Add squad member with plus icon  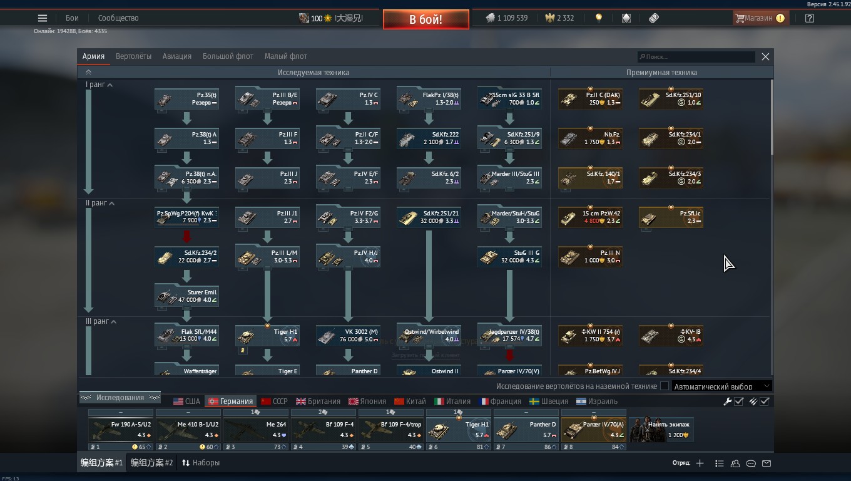click(x=700, y=463)
